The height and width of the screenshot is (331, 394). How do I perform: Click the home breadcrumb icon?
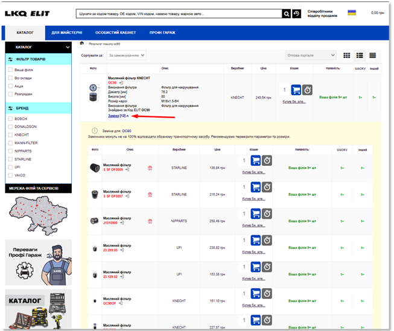click(x=82, y=43)
